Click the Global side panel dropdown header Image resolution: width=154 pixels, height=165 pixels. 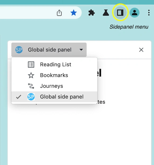point(49,50)
